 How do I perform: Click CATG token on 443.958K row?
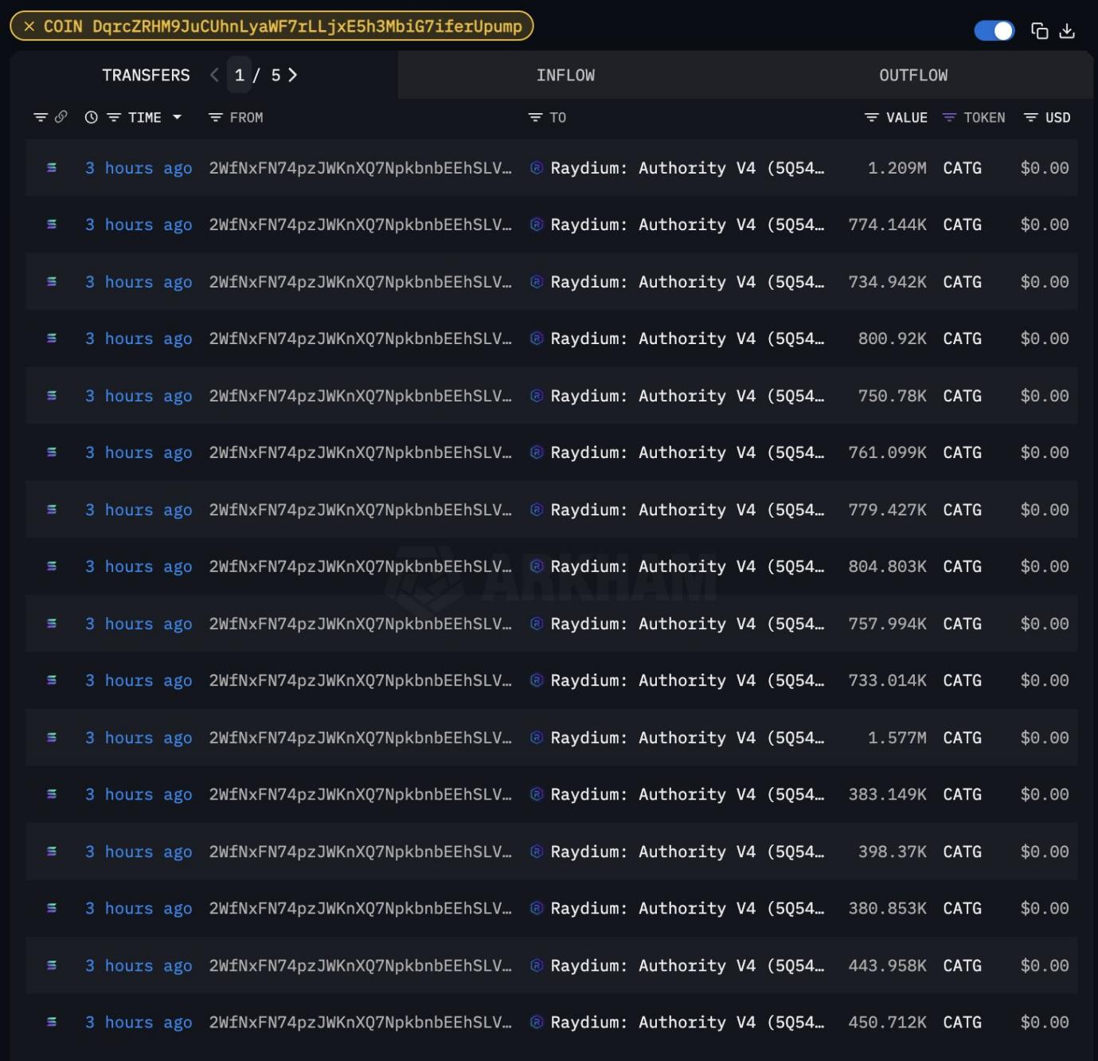pyautogui.click(x=962, y=965)
